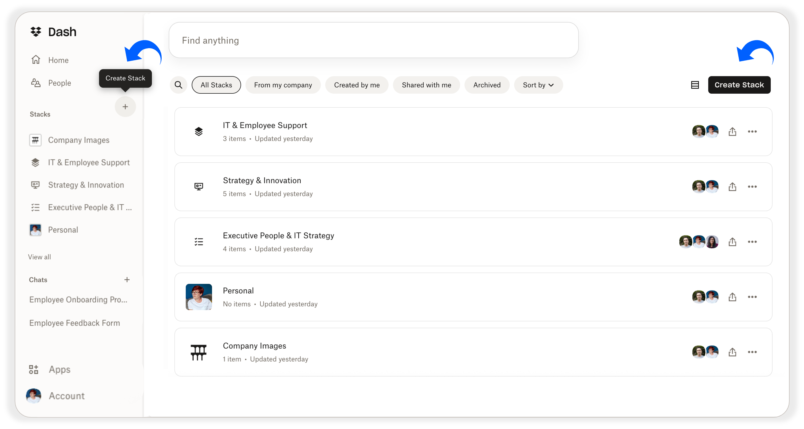
Task: Toggle the Archived filter
Action: point(487,85)
